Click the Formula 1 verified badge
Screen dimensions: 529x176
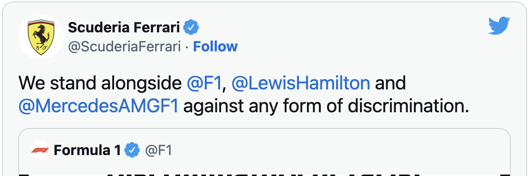point(132,150)
